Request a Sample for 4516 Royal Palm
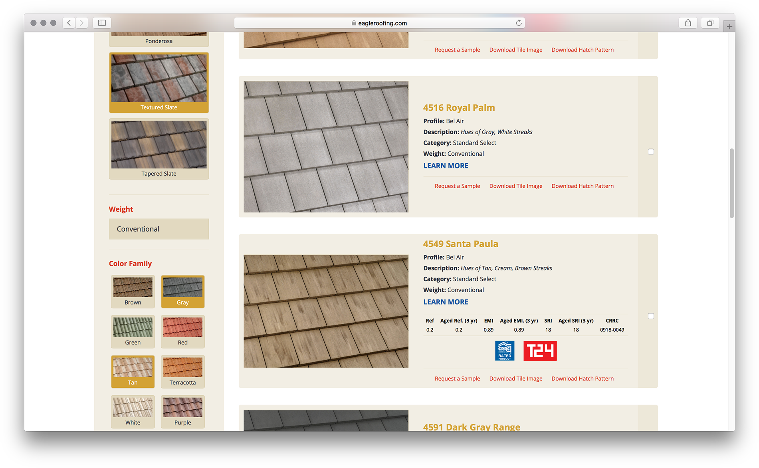Viewport: 759px width, 468px height. pos(457,186)
